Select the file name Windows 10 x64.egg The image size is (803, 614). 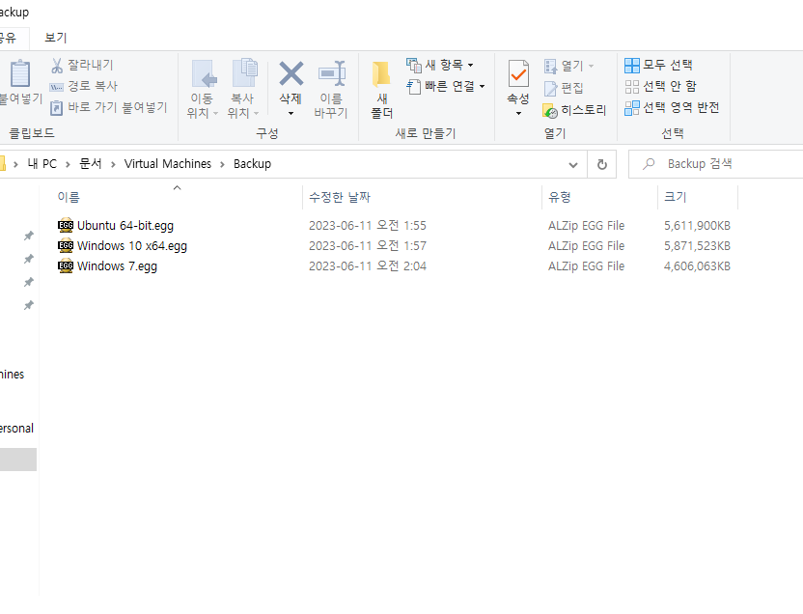click(x=132, y=246)
